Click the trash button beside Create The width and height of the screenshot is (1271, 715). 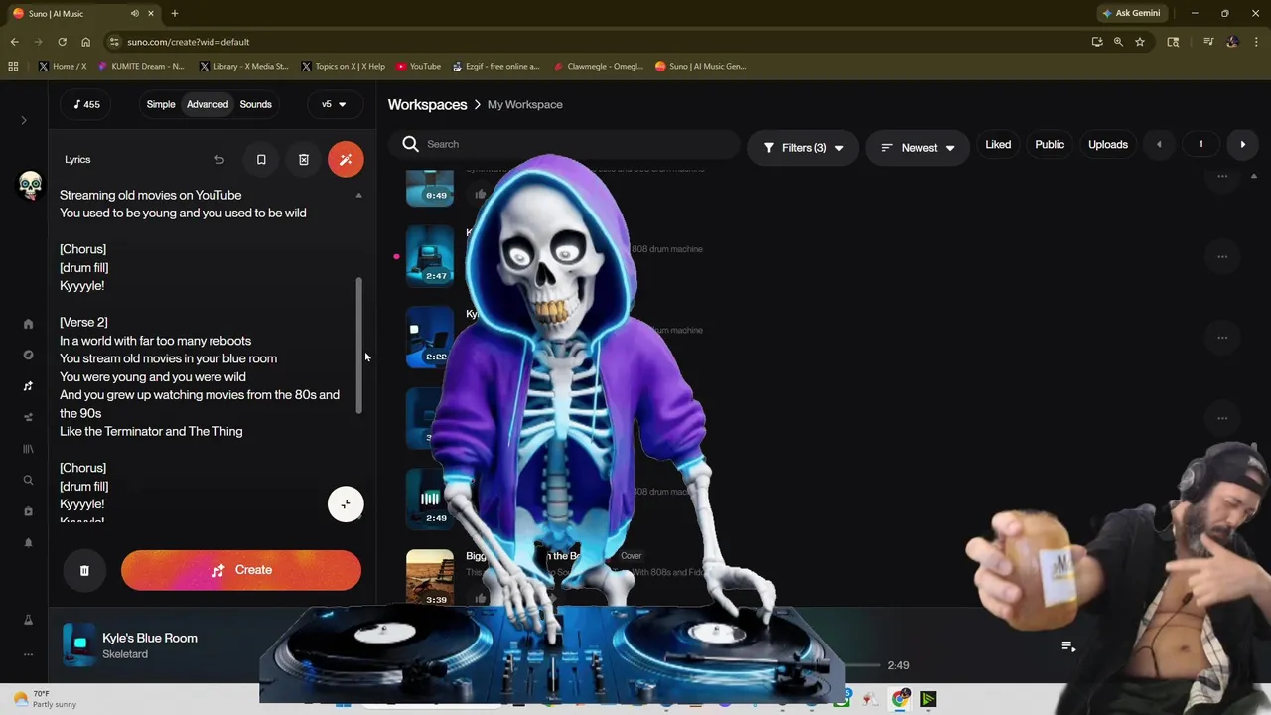pyautogui.click(x=84, y=570)
